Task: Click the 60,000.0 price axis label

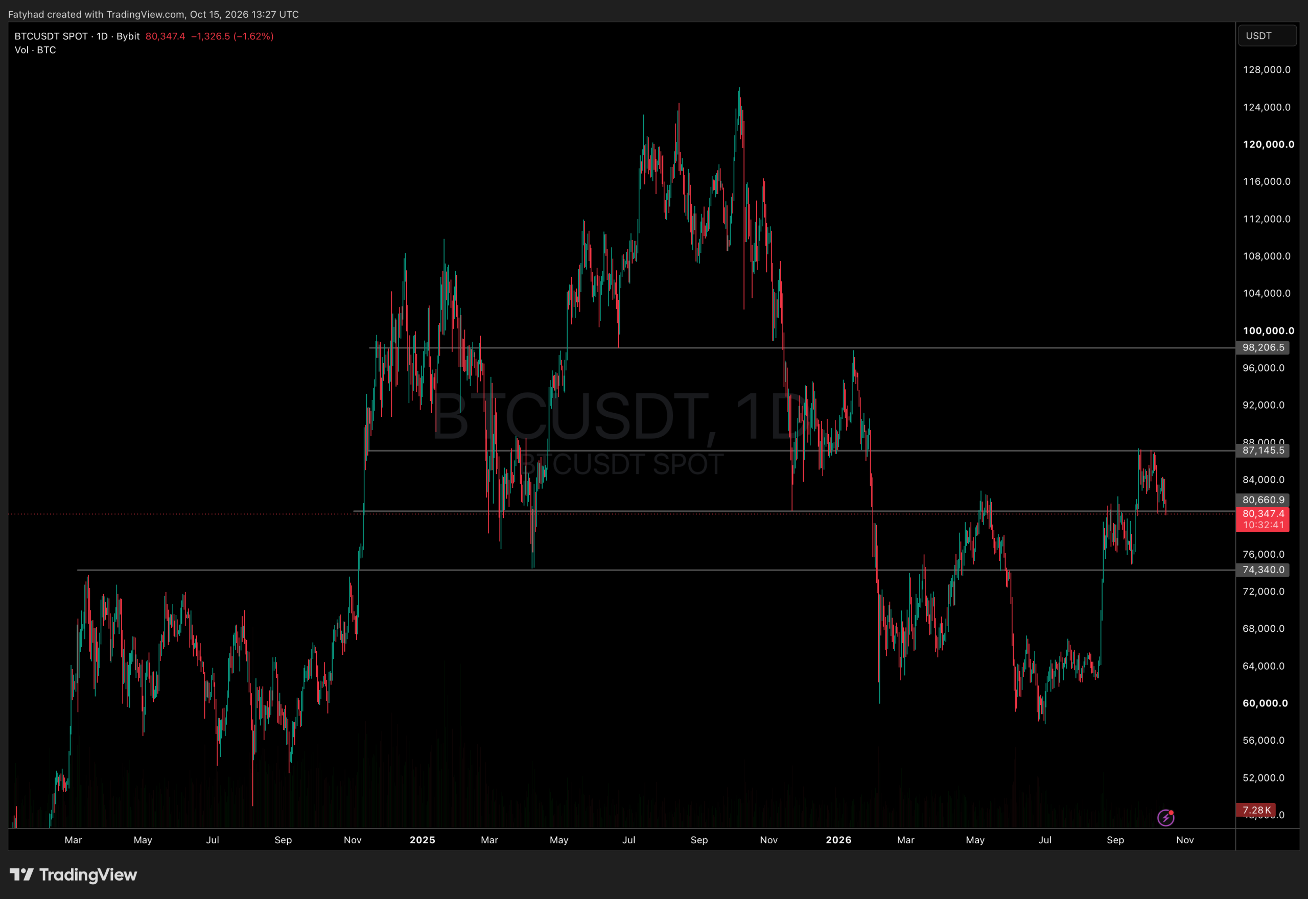Action: point(1265,703)
